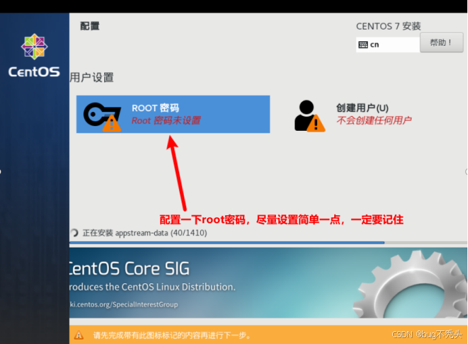The width and height of the screenshot is (468, 344).
Task: Click the 帮助！ help button
Action: [x=442, y=42]
